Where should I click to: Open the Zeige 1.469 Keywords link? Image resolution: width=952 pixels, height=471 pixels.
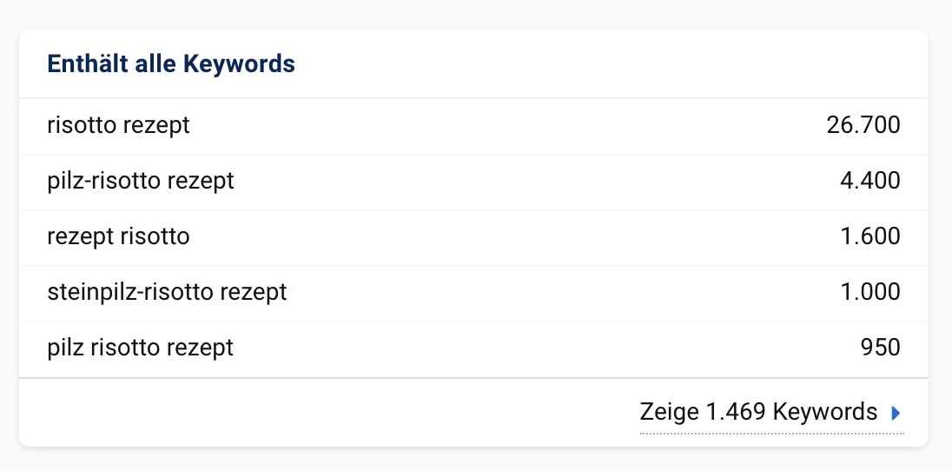point(771,413)
